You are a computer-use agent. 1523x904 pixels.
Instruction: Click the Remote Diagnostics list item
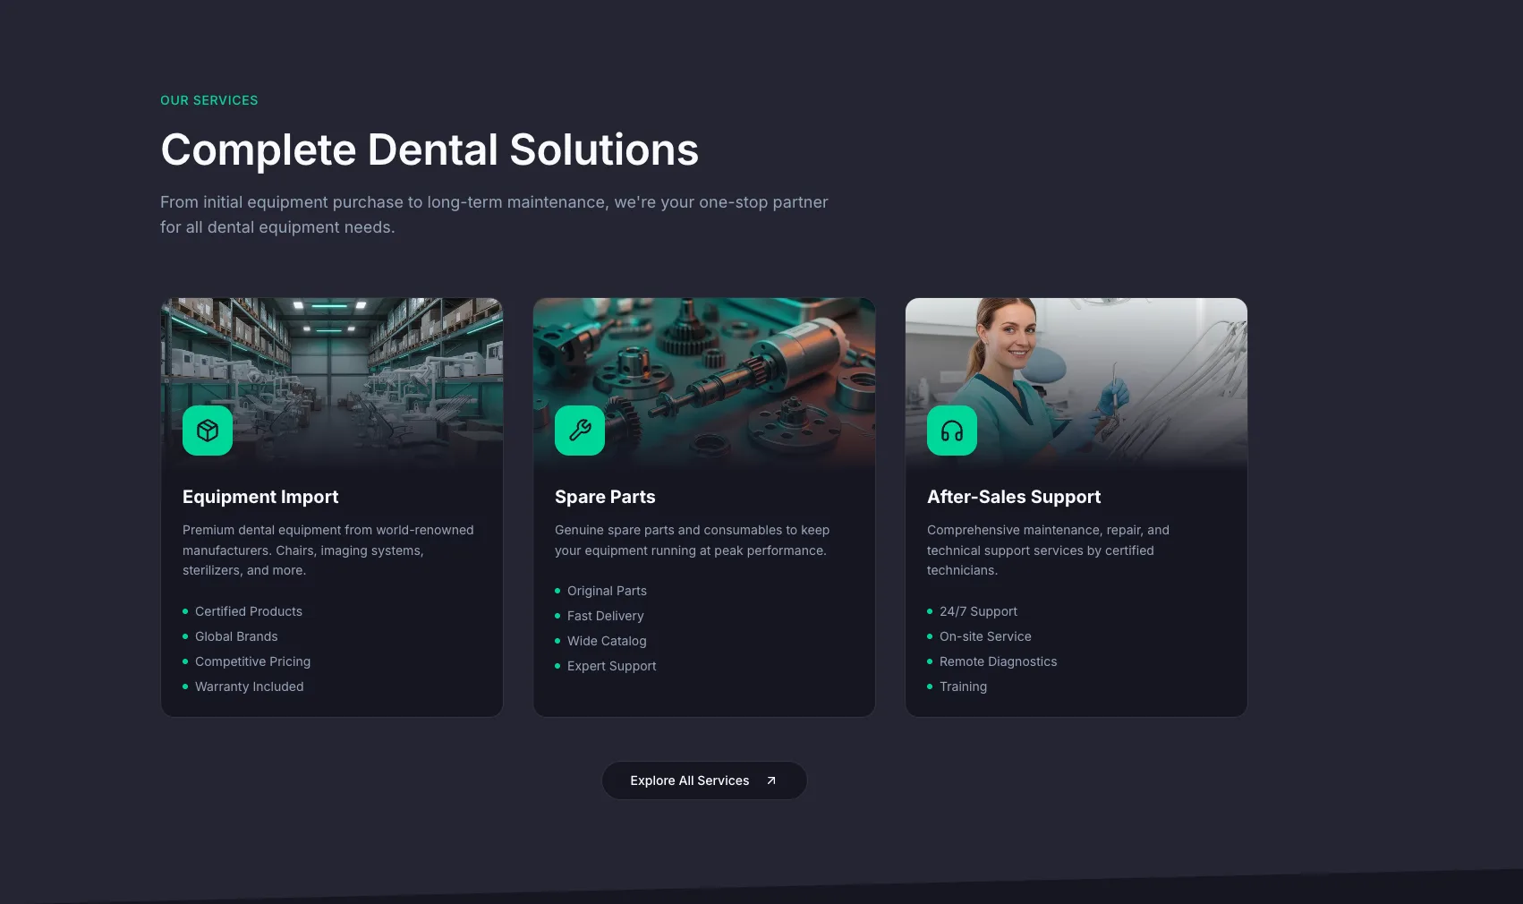(x=992, y=661)
